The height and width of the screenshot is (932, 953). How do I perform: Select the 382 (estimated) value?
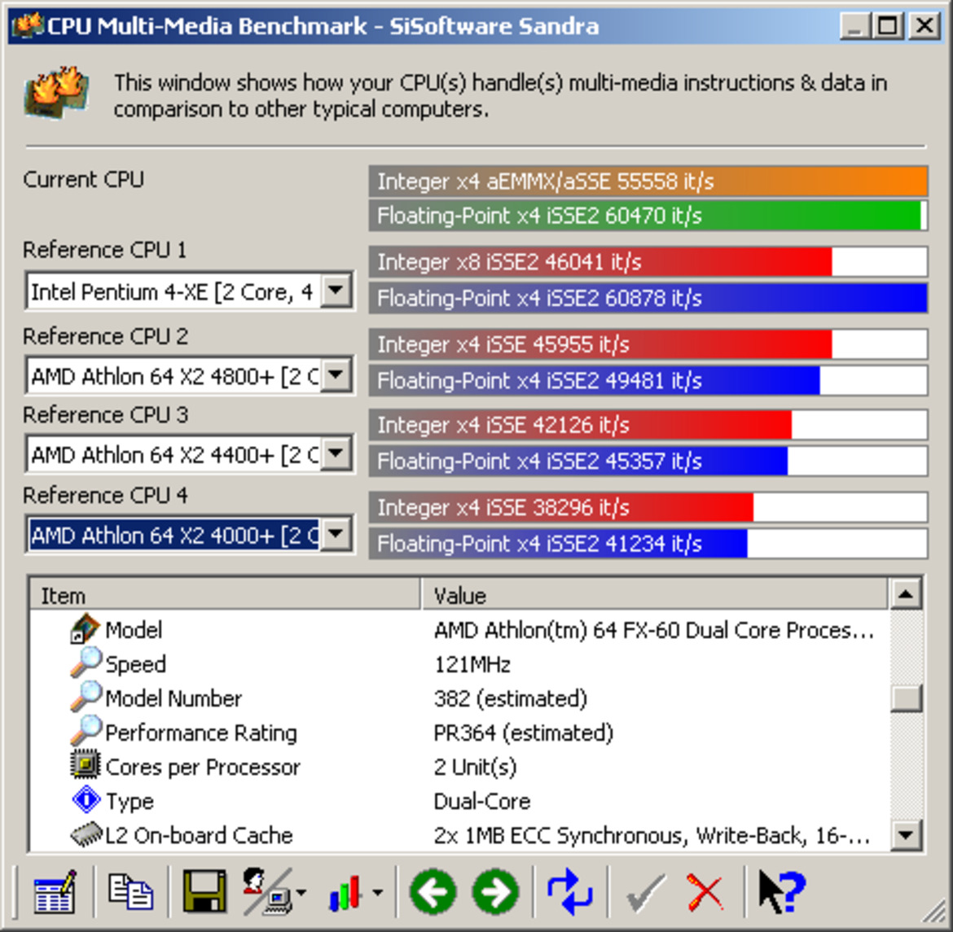[x=511, y=698]
